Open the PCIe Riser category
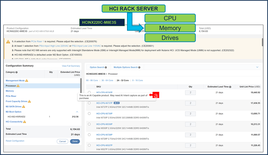Viewport: 268px width, 155px height. coord(11,96)
